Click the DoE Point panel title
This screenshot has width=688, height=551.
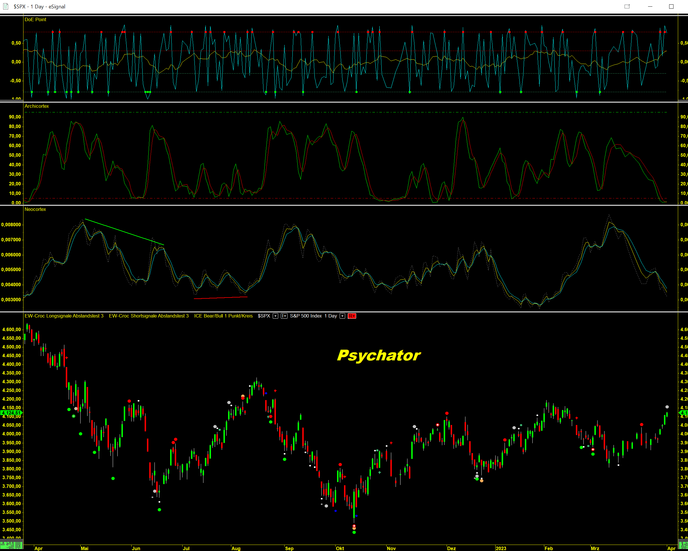[35, 19]
